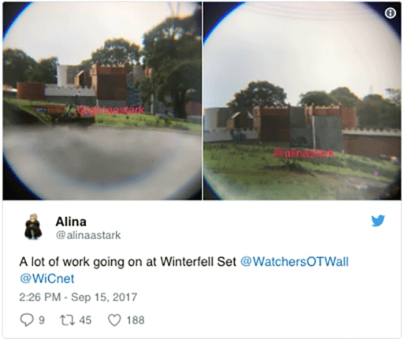
Task: Click the 2:26 PM time link
Action: pos(40,297)
